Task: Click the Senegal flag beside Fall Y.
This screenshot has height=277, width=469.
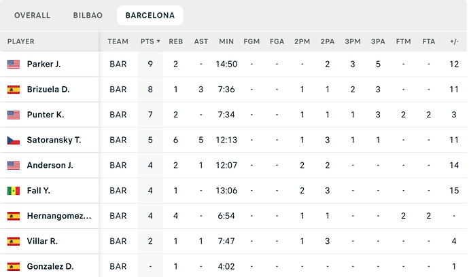Action: tap(14, 191)
